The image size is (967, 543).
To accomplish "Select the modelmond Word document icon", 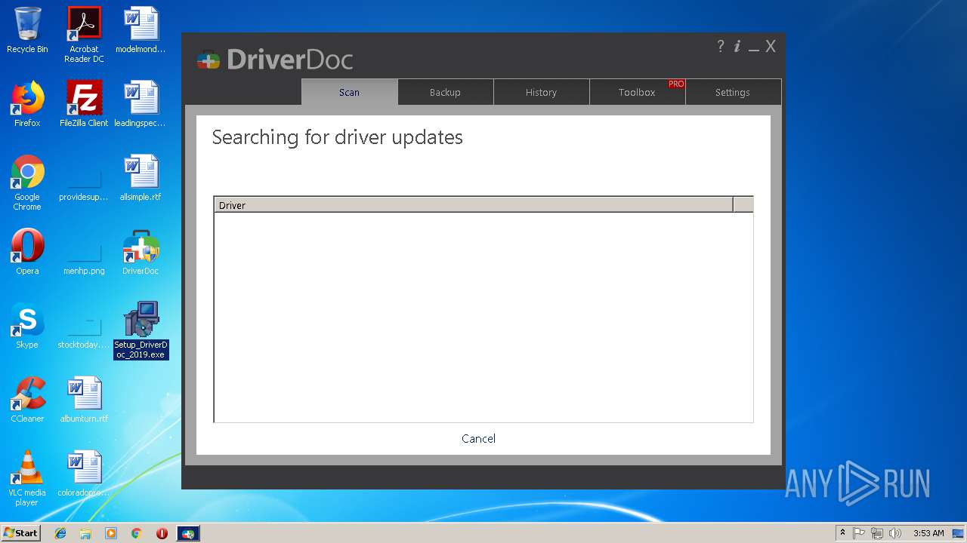I will click(x=141, y=30).
